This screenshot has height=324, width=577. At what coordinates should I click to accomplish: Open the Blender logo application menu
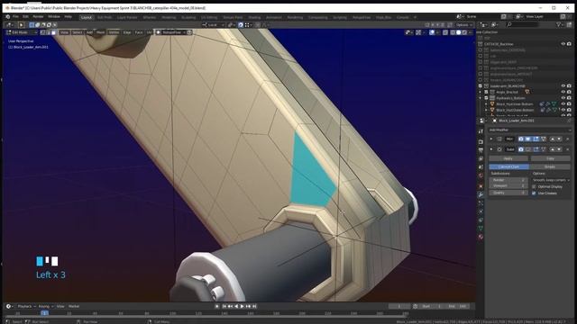[8, 16]
